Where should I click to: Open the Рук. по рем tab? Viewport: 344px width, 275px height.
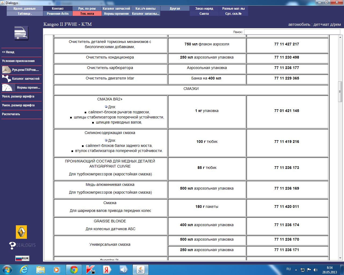coord(87,9)
